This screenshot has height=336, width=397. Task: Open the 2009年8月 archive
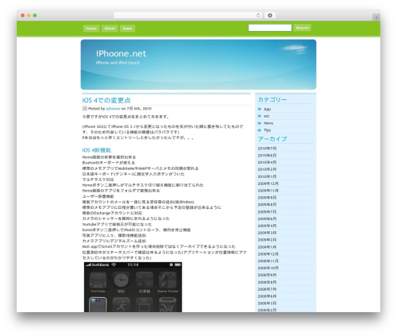click(x=267, y=205)
